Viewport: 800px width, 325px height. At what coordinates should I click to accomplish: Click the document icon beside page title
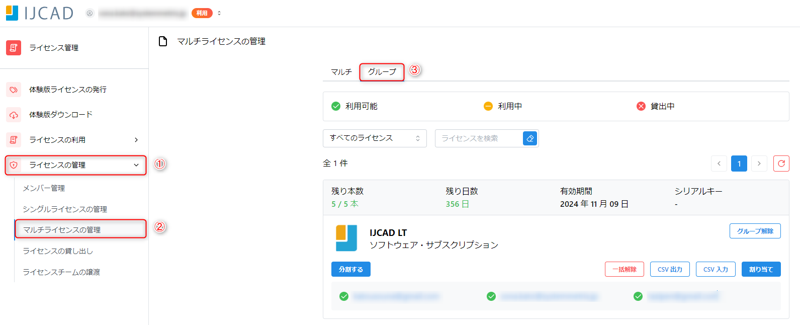click(163, 41)
